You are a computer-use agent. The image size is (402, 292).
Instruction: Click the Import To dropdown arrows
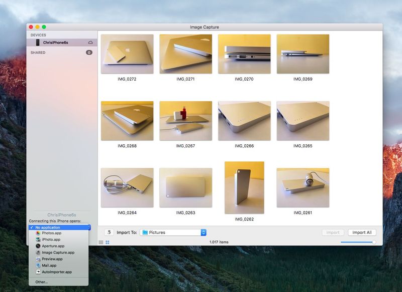pyautogui.click(x=204, y=232)
